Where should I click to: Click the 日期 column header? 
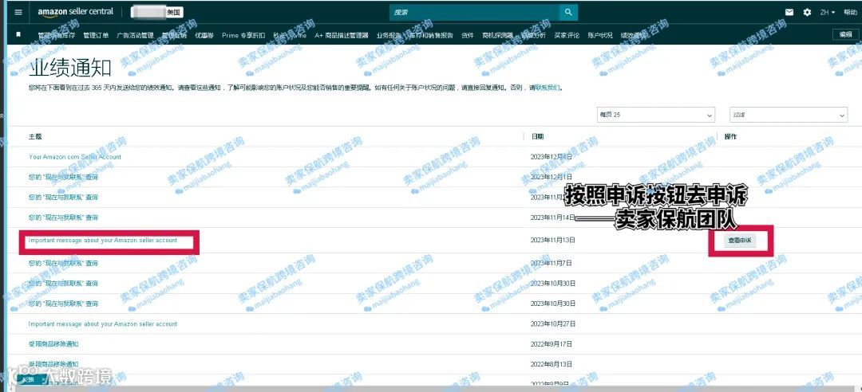pos(537,136)
